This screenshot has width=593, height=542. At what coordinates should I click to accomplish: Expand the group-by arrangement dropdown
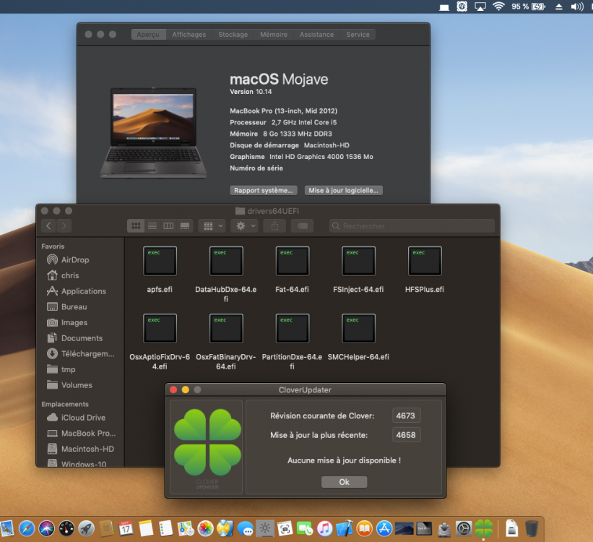[212, 226]
